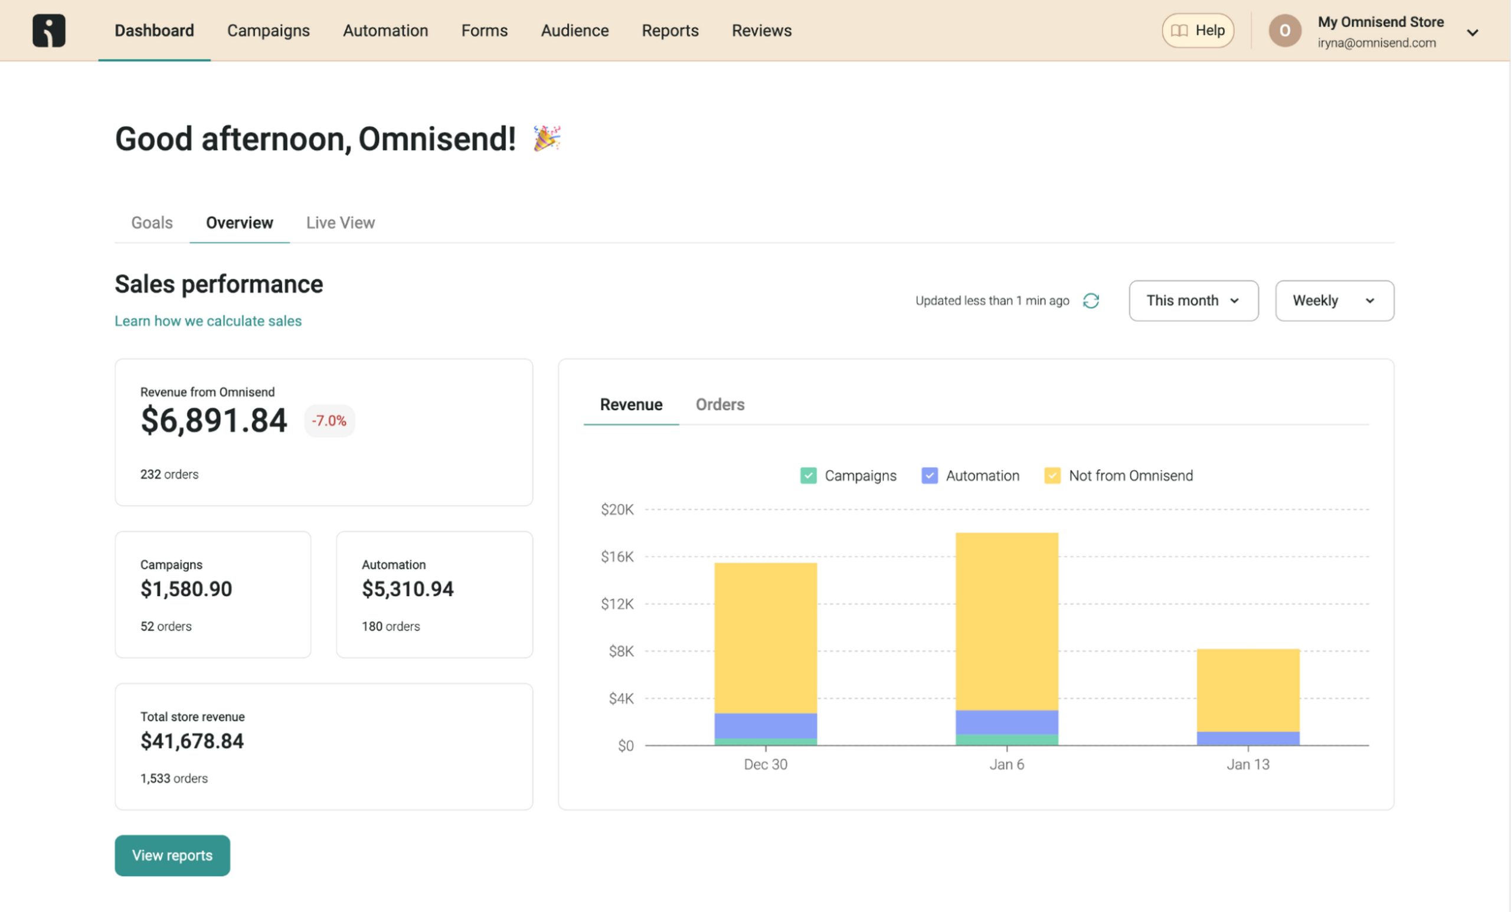The image size is (1511, 912).
Task: Disable the Not from Omnisend checkbox
Action: pyautogui.click(x=1052, y=476)
